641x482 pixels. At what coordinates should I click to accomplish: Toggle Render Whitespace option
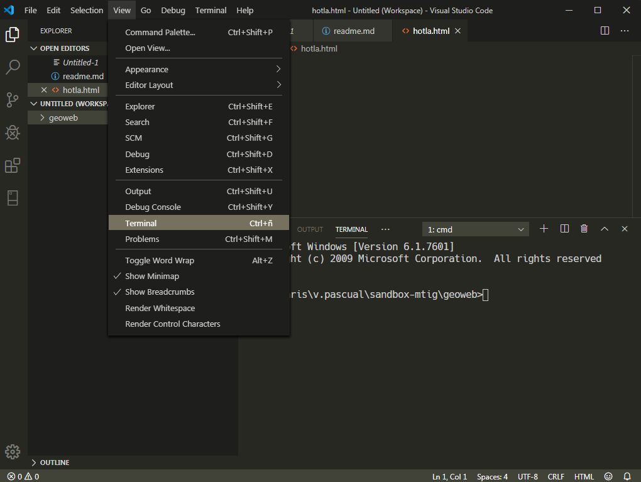199,309
